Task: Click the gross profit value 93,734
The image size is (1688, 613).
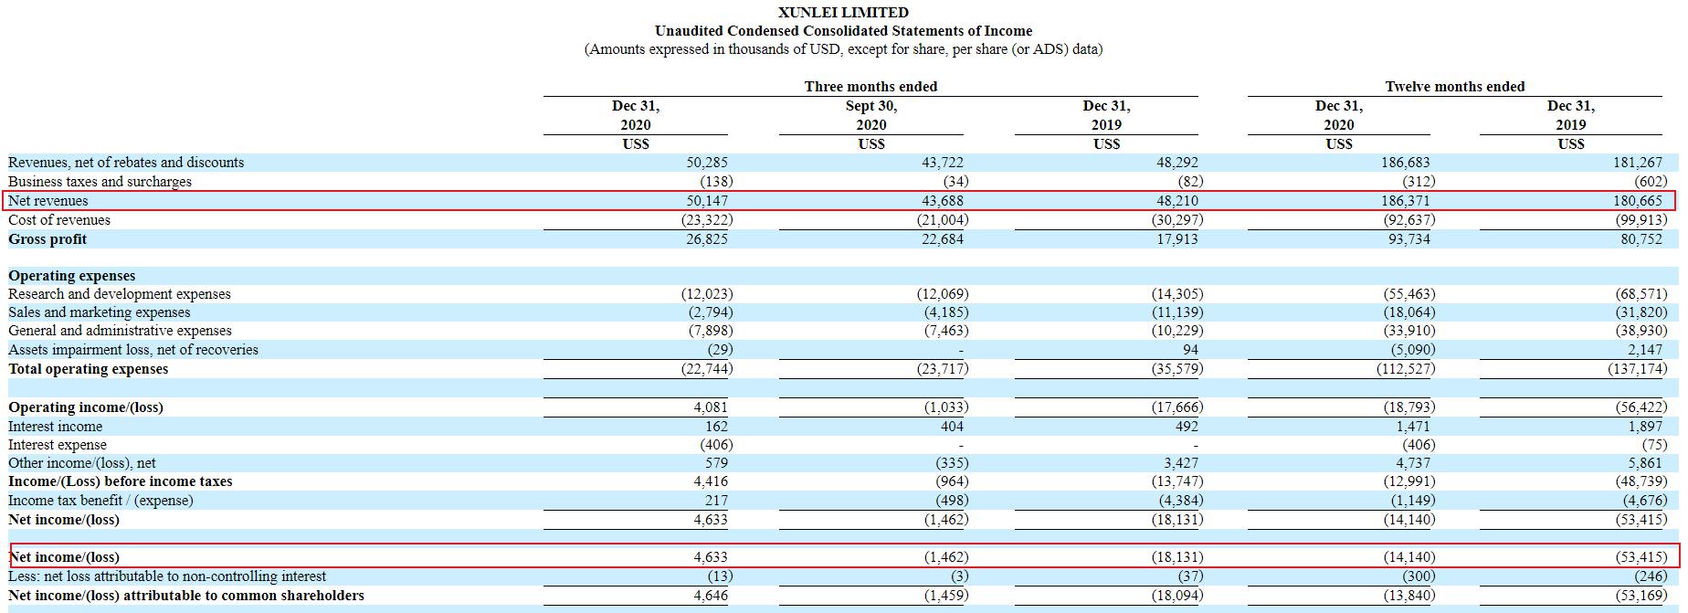Action: pyautogui.click(x=1409, y=239)
